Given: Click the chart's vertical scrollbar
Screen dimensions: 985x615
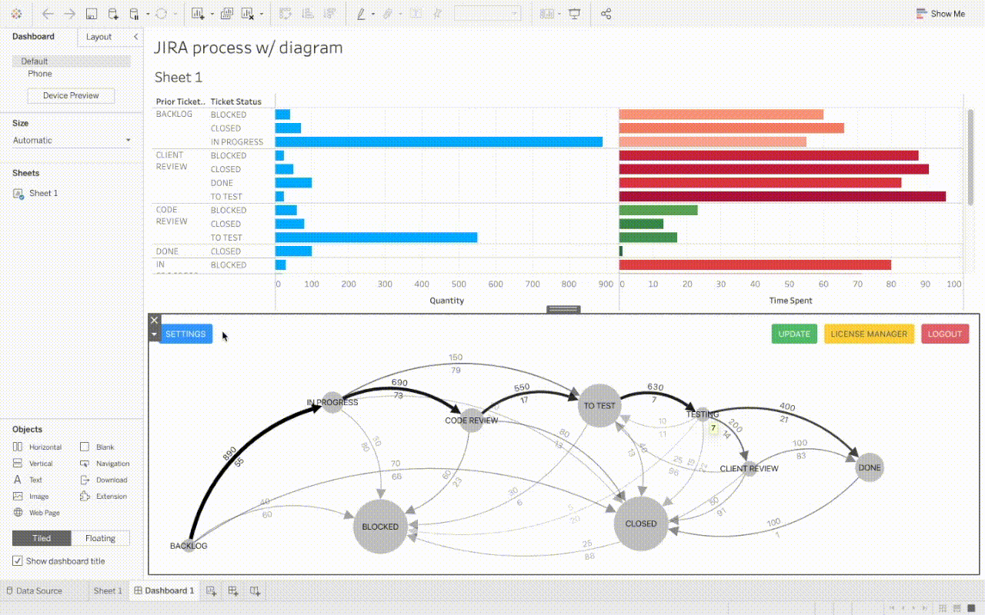Looking at the screenshot, I should point(970,157).
